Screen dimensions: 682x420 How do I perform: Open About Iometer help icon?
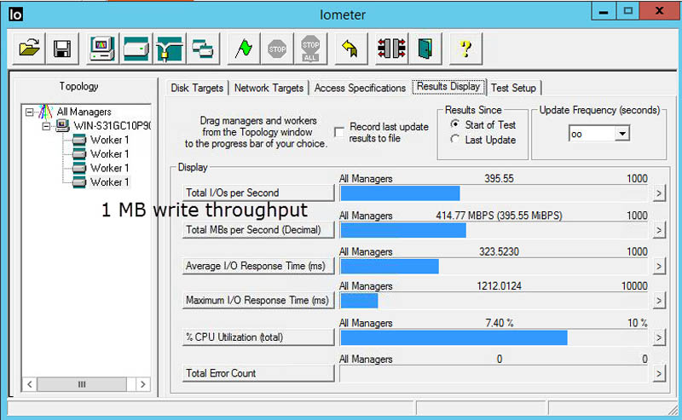465,49
